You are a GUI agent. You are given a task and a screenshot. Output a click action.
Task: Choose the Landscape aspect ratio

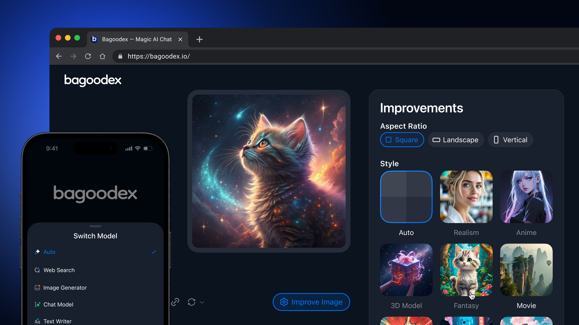(x=456, y=140)
